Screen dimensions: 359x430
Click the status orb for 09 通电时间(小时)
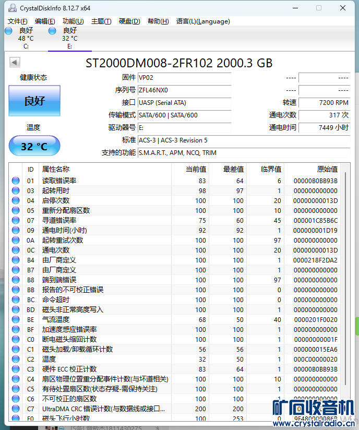point(16,230)
